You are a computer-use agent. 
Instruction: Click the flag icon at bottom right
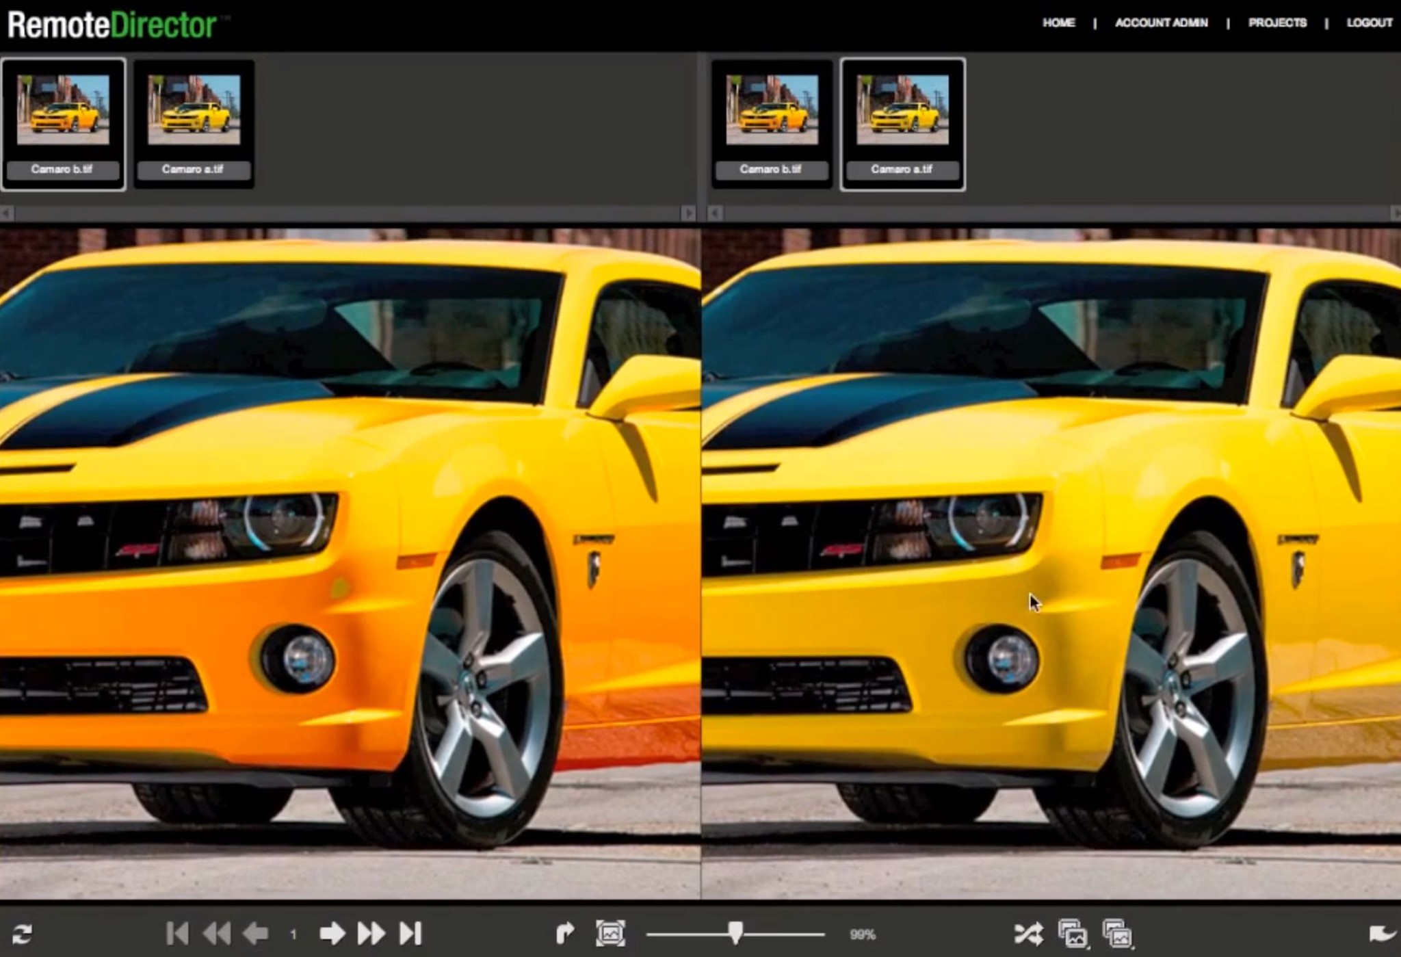tap(1382, 934)
